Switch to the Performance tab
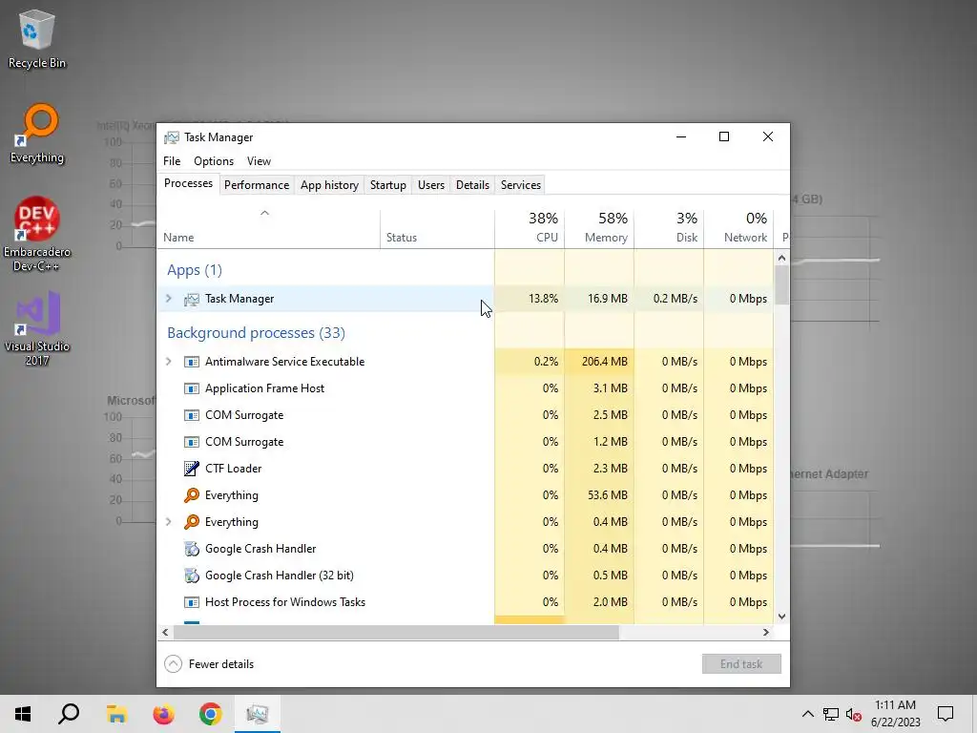 tap(257, 185)
